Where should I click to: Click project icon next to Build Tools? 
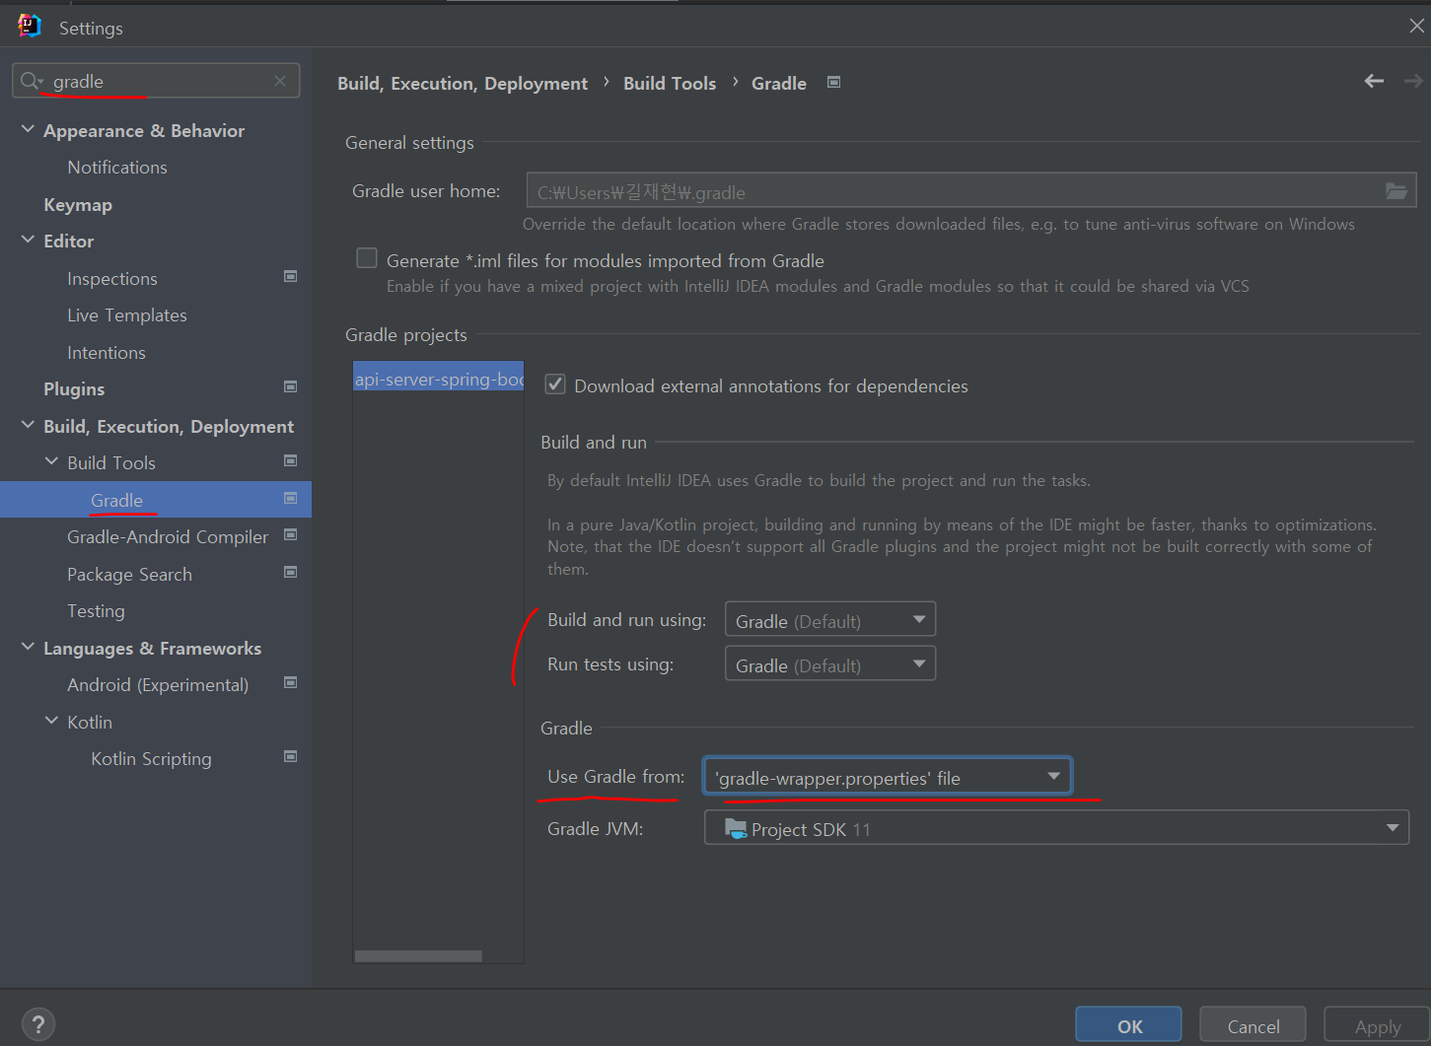(x=290, y=461)
